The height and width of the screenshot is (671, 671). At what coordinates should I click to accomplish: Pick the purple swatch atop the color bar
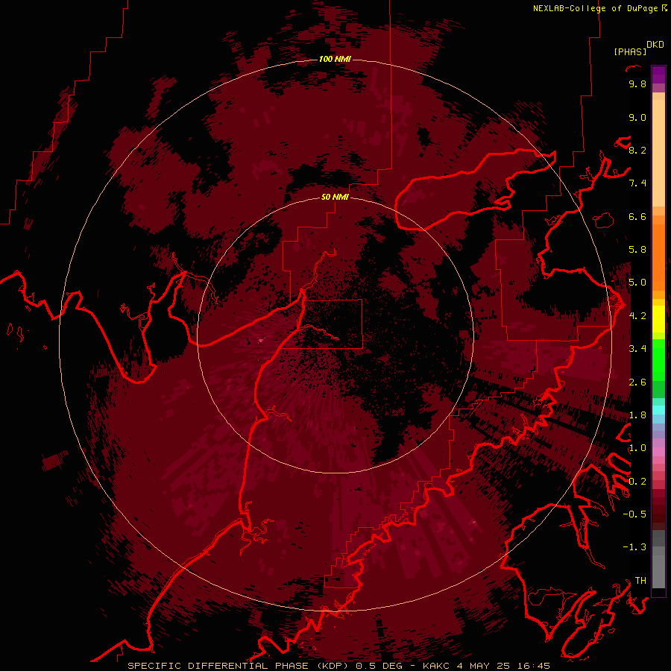(x=658, y=75)
